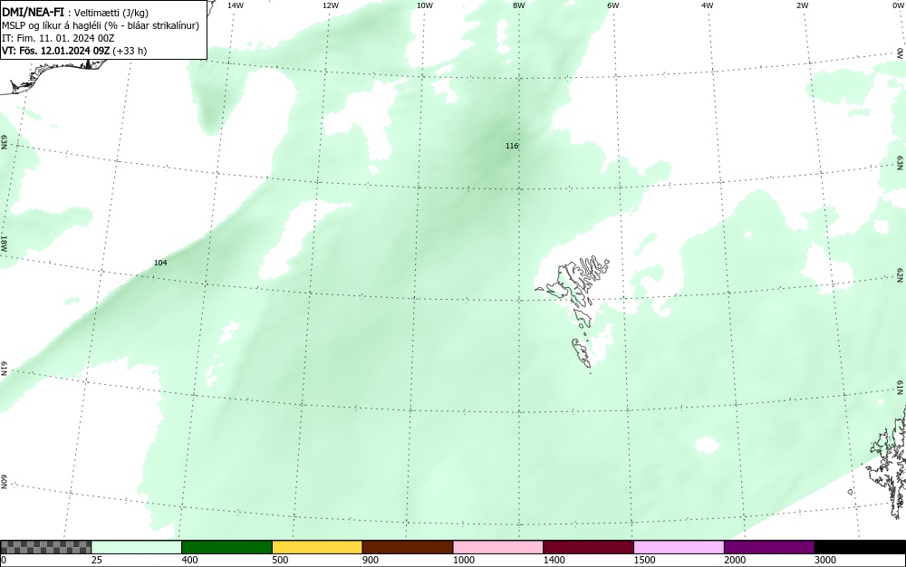Click the pink 1000–1400 legend swatch

(498, 547)
